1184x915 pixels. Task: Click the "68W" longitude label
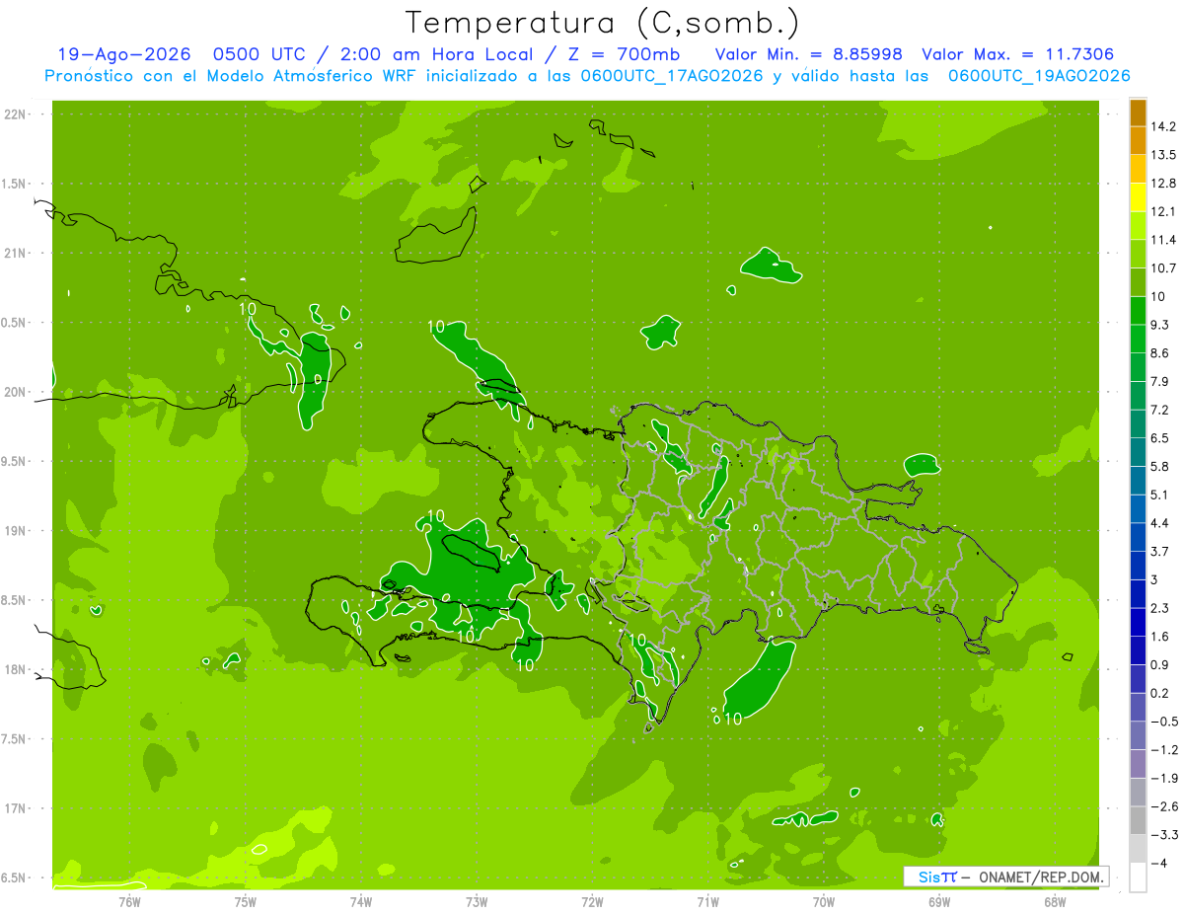(x=1055, y=901)
